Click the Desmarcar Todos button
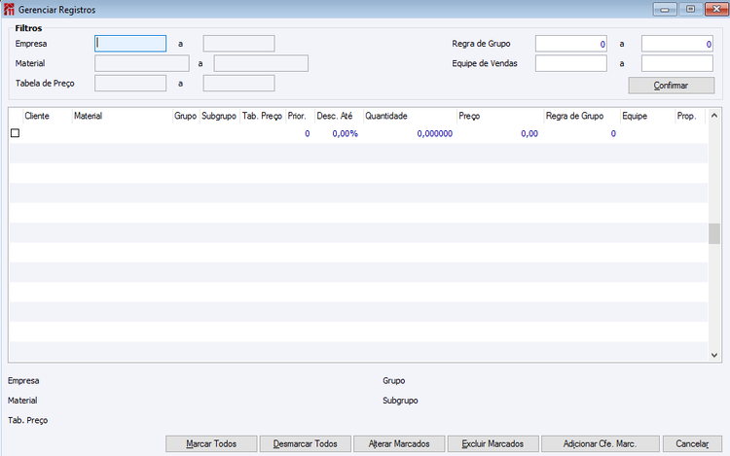The image size is (730, 456). click(305, 444)
